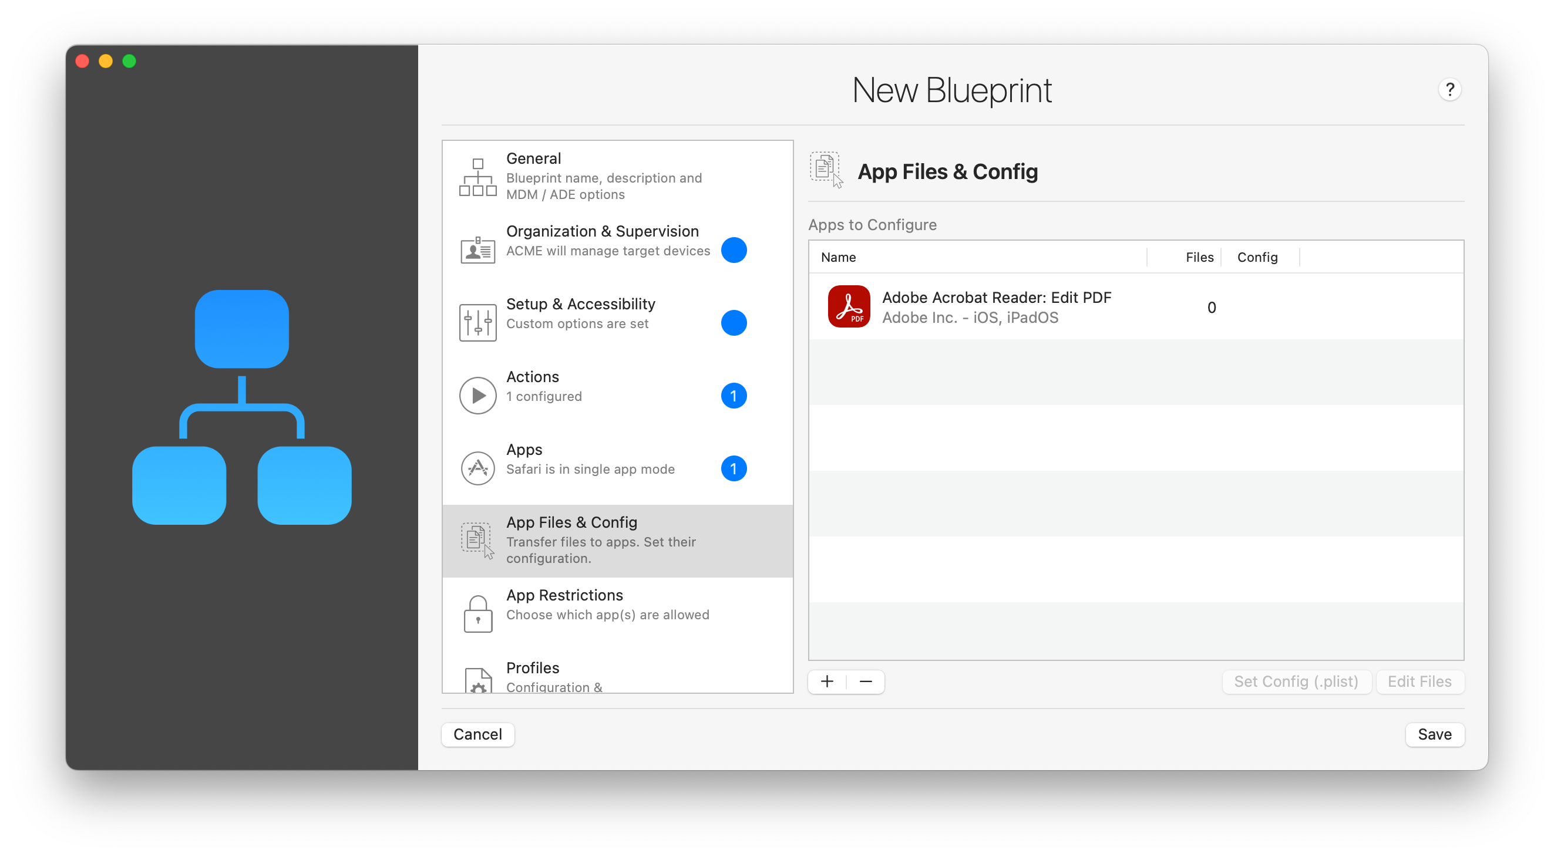The image size is (1554, 857).
Task: Click the Organization & Supervision ID card icon
Action: tap(477, 249)
